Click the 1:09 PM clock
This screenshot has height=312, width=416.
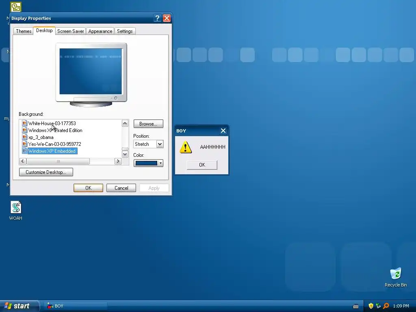[401, 306]
